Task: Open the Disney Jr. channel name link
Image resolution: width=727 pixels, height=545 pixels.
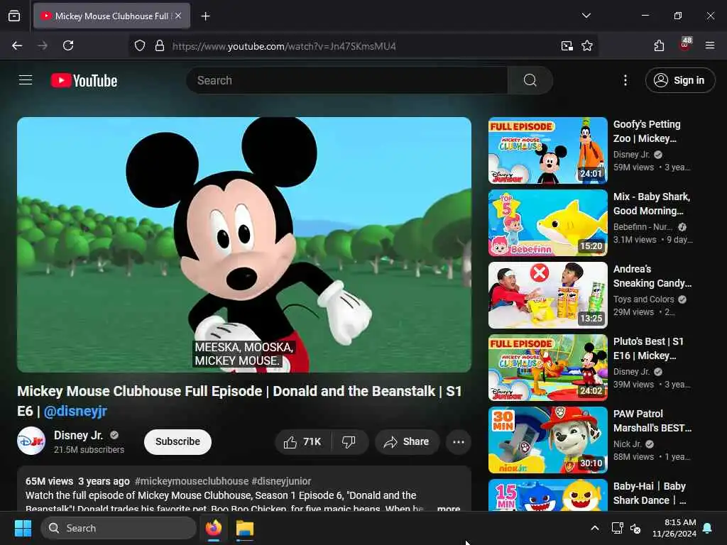Action: [x=78, y=435]
